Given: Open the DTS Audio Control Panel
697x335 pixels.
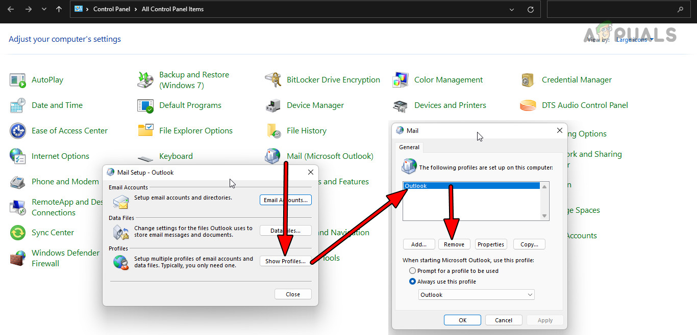Looking at the screenshot, I should 584,105.
